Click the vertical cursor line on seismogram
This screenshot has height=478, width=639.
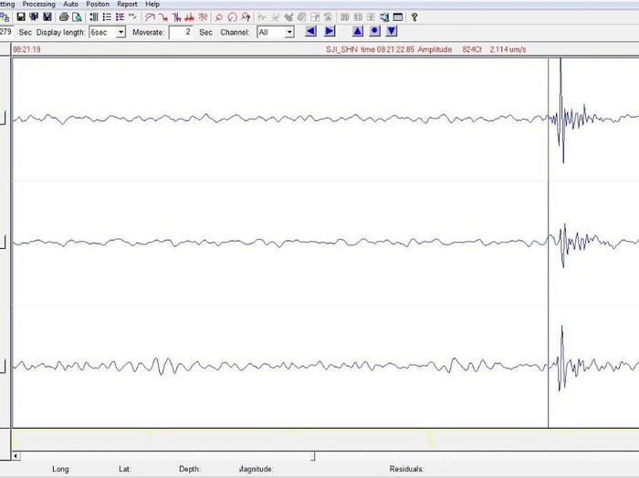click(x=548, y=243)
